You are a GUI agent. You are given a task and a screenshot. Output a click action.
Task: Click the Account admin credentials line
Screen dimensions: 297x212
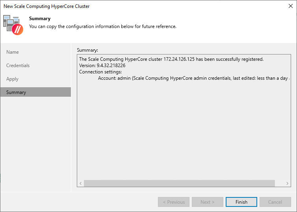[x=193, y=78]
